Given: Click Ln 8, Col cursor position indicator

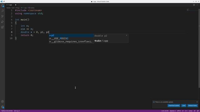Looking at the screenshot, I should click(165, 111).
